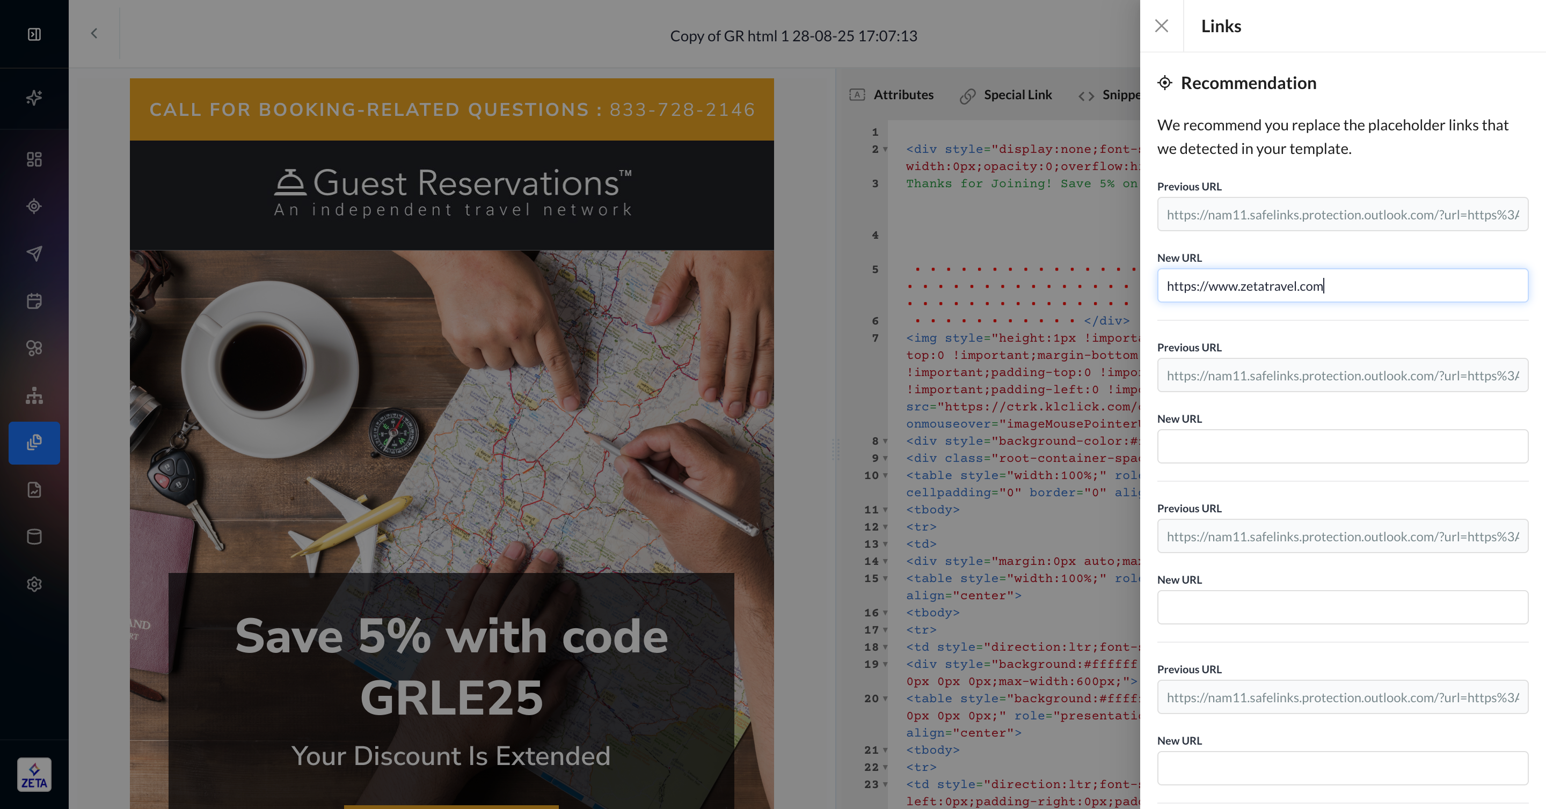Viewport: 1546px width, 809px height.
Task: Fold the code block at line 20
Action: pos(885,698)
